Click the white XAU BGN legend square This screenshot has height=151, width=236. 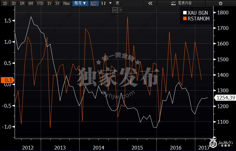(x=185, y=13)
